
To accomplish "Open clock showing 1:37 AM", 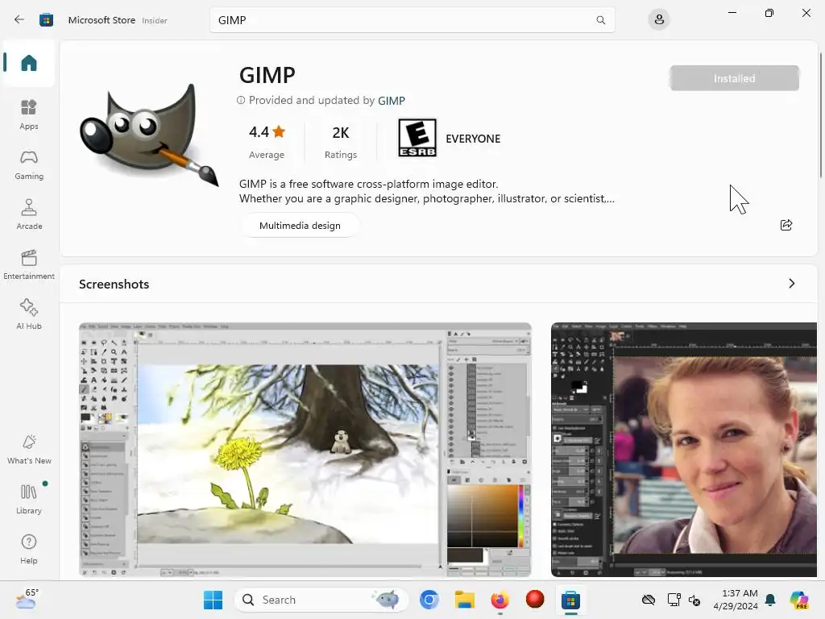I will coord(736,600).
